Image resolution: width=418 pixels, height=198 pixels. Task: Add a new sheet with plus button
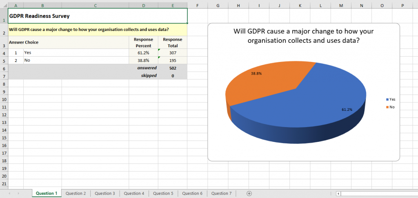pyautogui.click(x=249, y=194)
